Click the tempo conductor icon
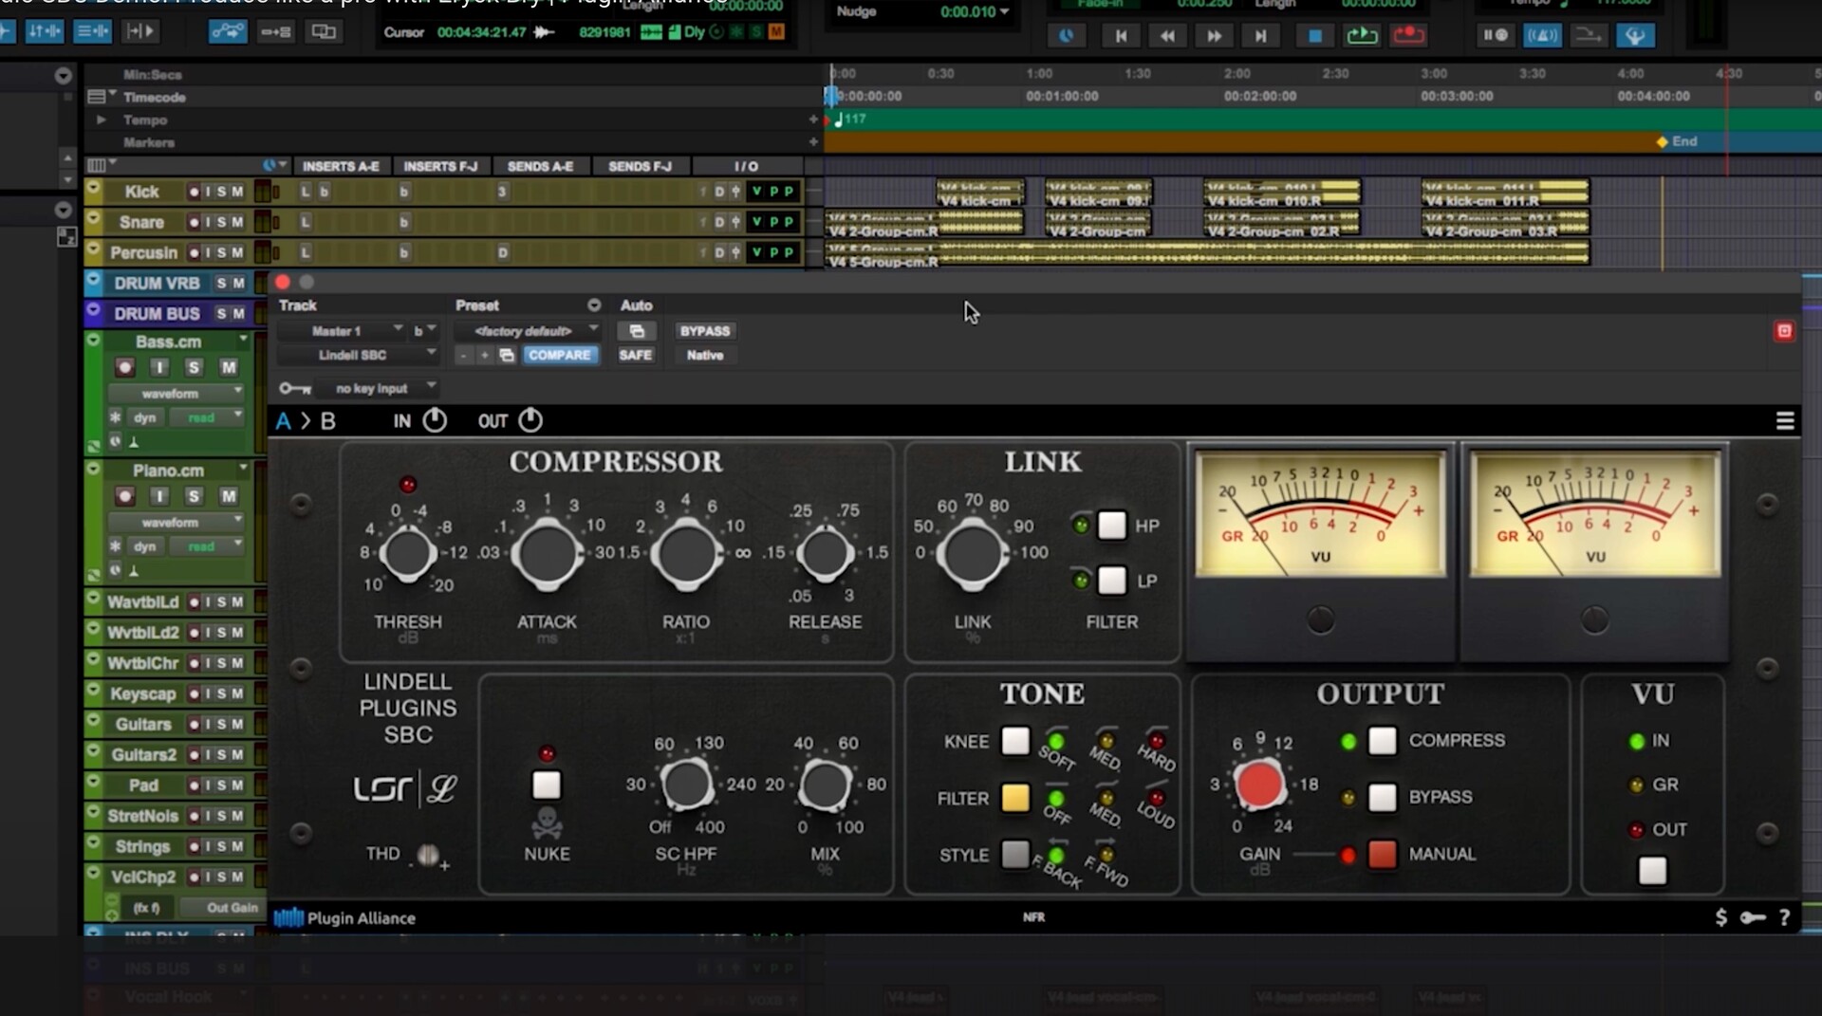The width and height of the screenshot is (1822, 1016). pos(1634,35)
